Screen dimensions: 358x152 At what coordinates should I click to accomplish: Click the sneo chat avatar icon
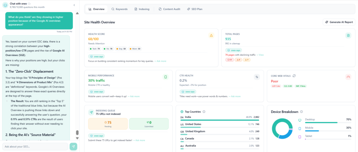5,5
